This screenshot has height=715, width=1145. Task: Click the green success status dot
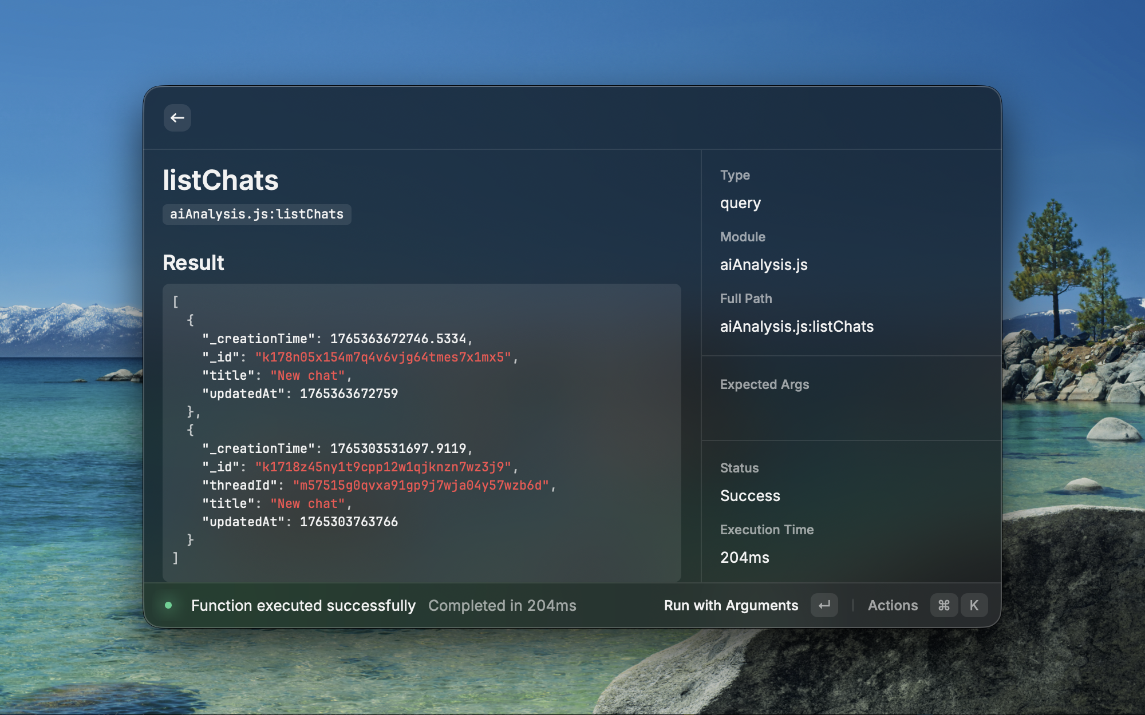168,605
